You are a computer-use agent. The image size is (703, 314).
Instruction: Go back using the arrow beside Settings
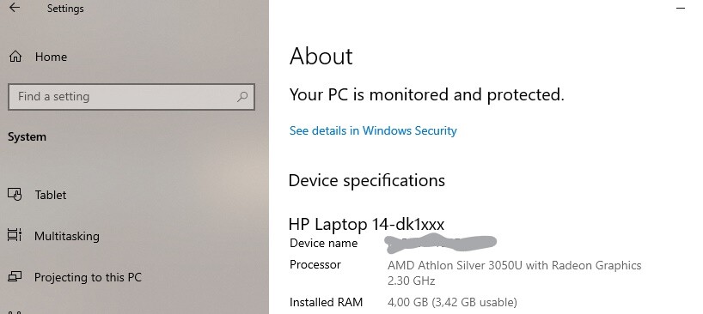[x=15, y=7]
